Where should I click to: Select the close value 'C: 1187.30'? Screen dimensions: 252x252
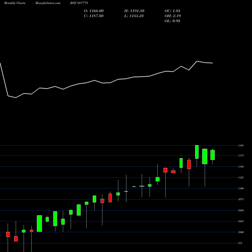94,16
